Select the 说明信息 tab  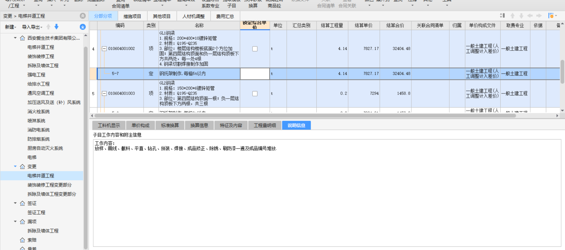pyautogui.click(x=296, y=125)
